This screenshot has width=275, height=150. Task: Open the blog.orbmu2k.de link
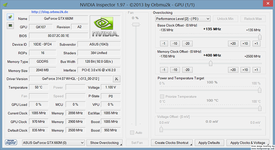pyautogui.click(x=50, y=12)
